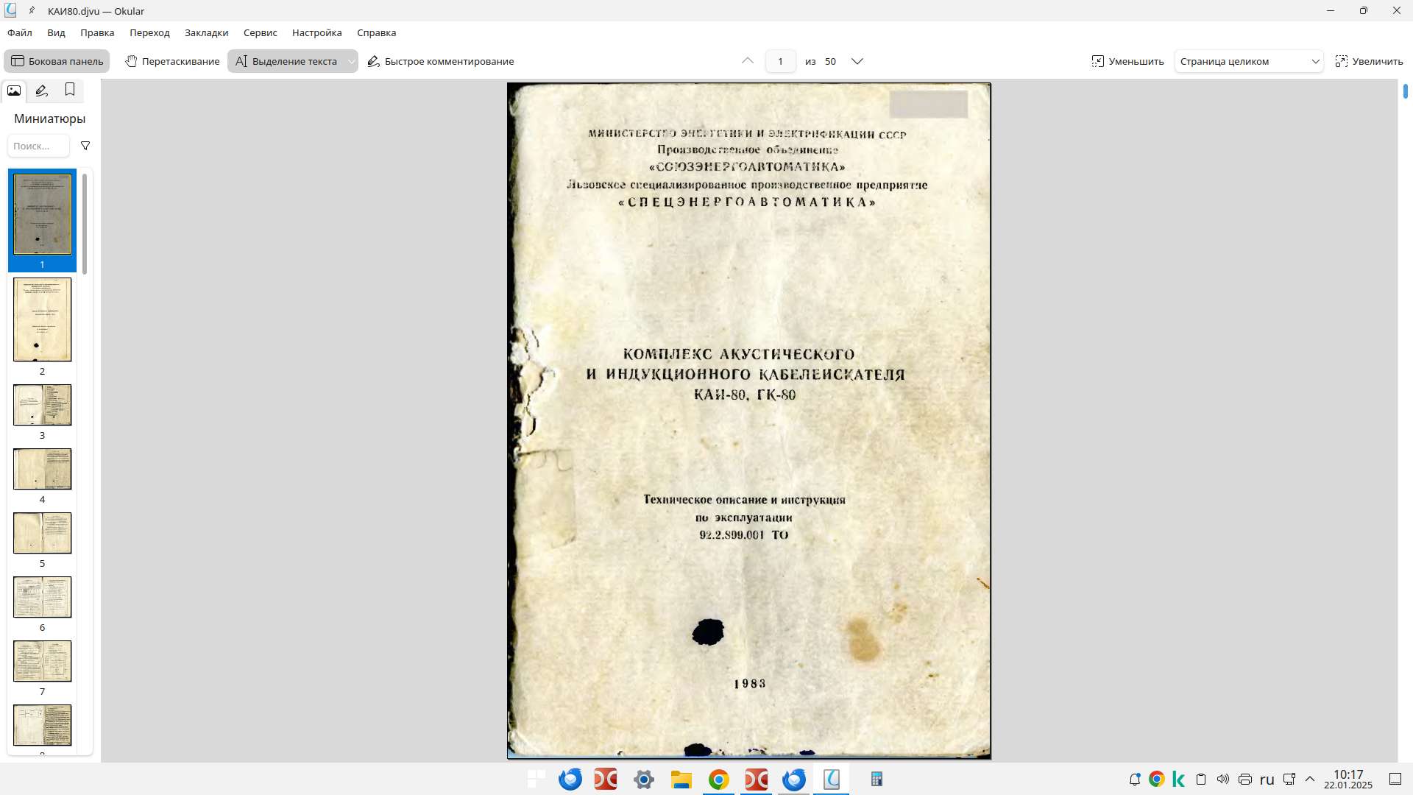This screenshot has width=1413, height=795.
Task: Click the thumbnails panel scrollbar
Action: (x=85, y=224)
